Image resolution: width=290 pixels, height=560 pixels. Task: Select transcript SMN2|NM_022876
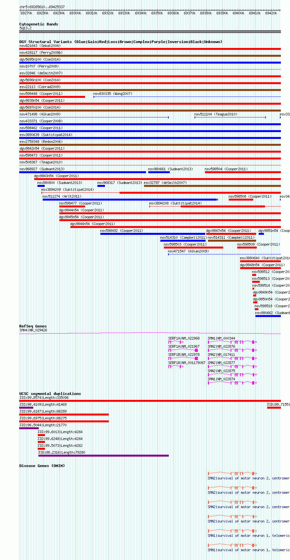[232, 350]
